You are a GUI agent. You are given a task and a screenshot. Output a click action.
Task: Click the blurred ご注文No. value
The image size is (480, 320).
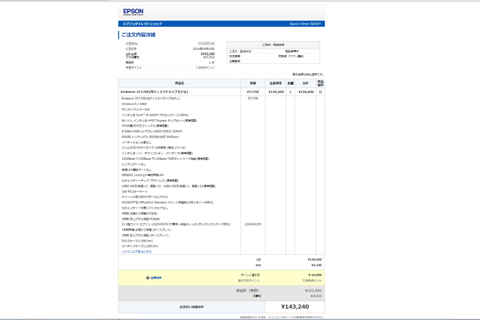[x=206, y=43]
